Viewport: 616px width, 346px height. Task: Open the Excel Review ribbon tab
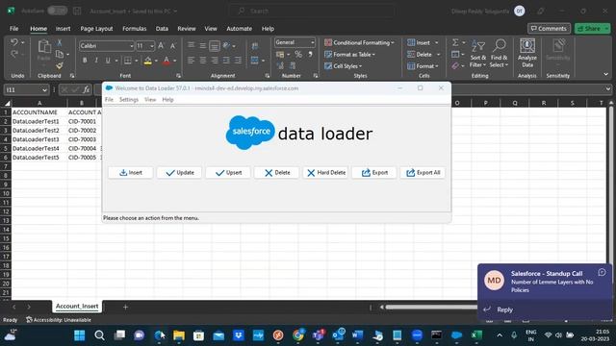tap(186, 29)
